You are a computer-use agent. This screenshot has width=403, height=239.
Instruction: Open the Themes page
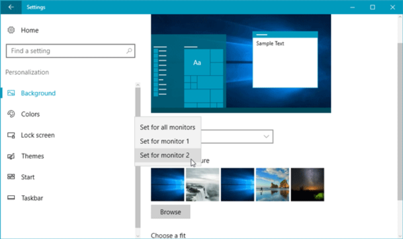click(33, 156)
